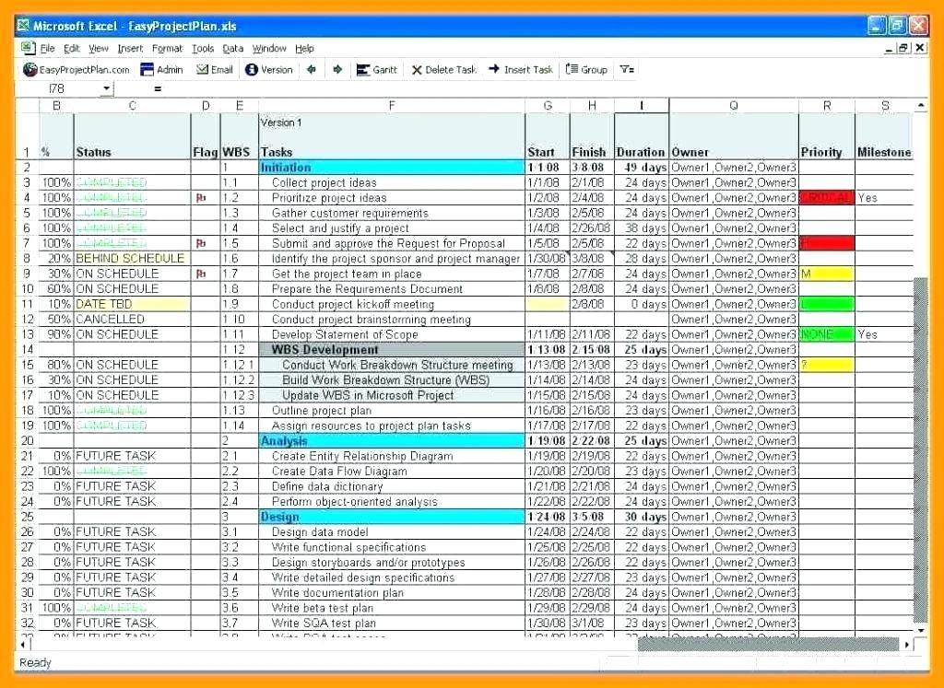Click red CRITICAL priority cell in row 4
The width and height of the screenshot is (944, 688).
[827, 198]
